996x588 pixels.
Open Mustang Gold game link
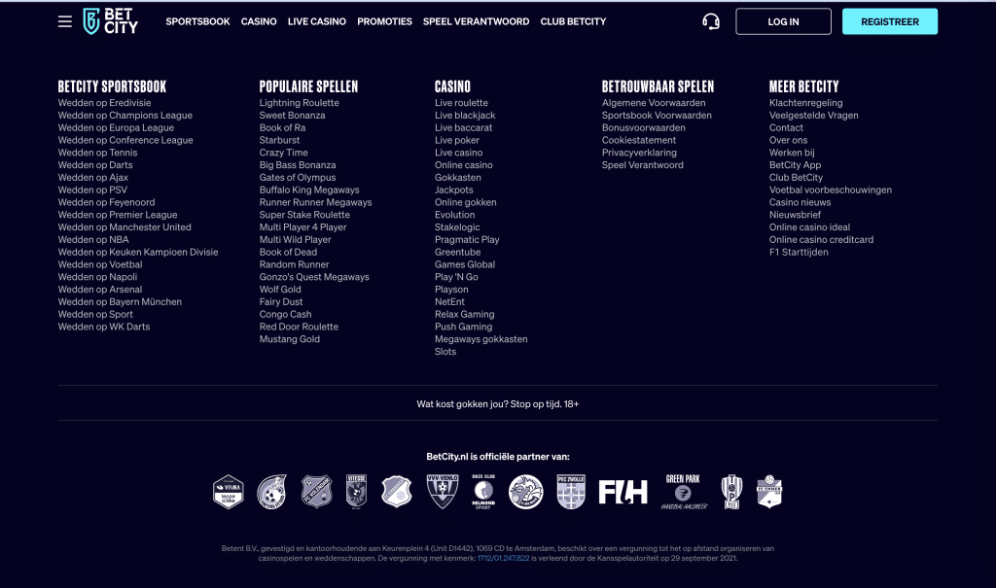point(290,339)
